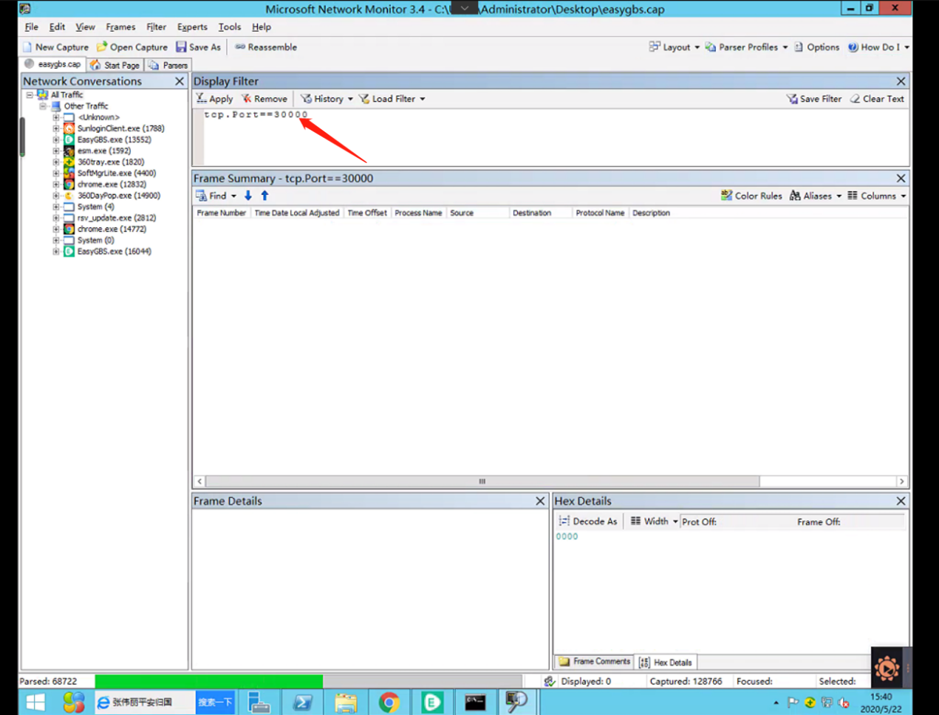Select esm.exe (1592) in conversations
939x715 pixels.
coord(103,151)
